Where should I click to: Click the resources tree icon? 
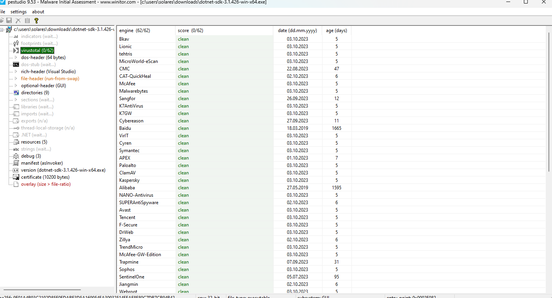click(x=16, y=142)
